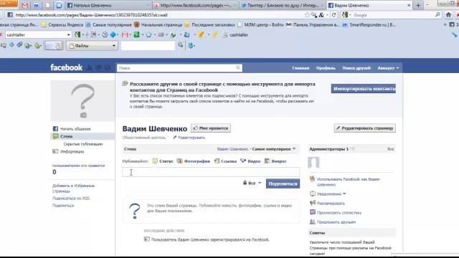Screen dimensions: 459x258
Task: Click the browser address bar
Action: [158, 15]
